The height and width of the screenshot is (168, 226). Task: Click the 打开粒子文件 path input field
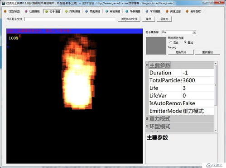pyautogui.click(x=70, y=19)
